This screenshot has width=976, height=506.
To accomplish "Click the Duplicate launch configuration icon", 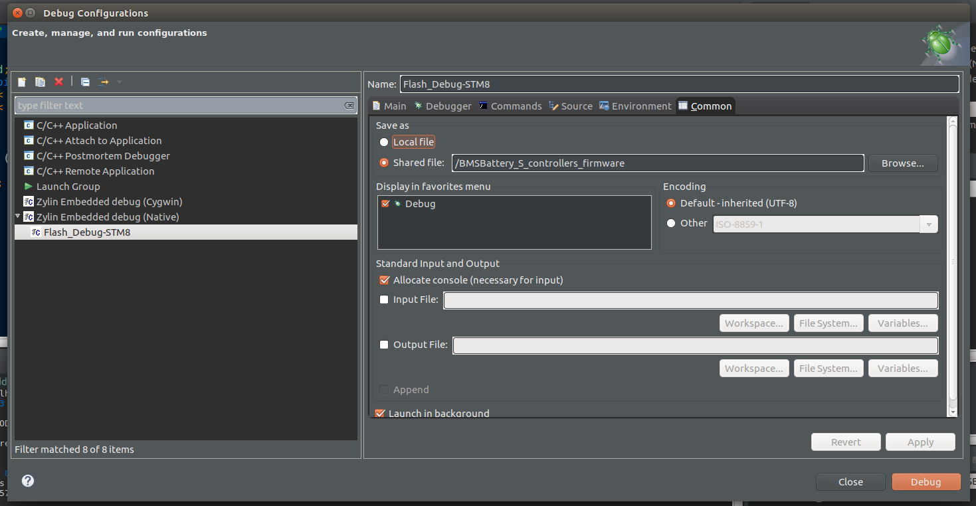I will [41, 82].
